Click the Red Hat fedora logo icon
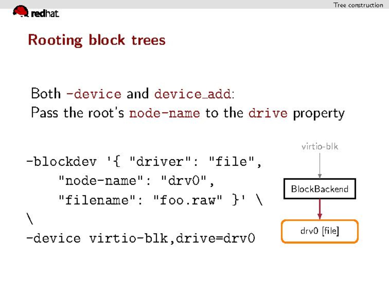This screenshot has height=292, width=389. (20, 11)
